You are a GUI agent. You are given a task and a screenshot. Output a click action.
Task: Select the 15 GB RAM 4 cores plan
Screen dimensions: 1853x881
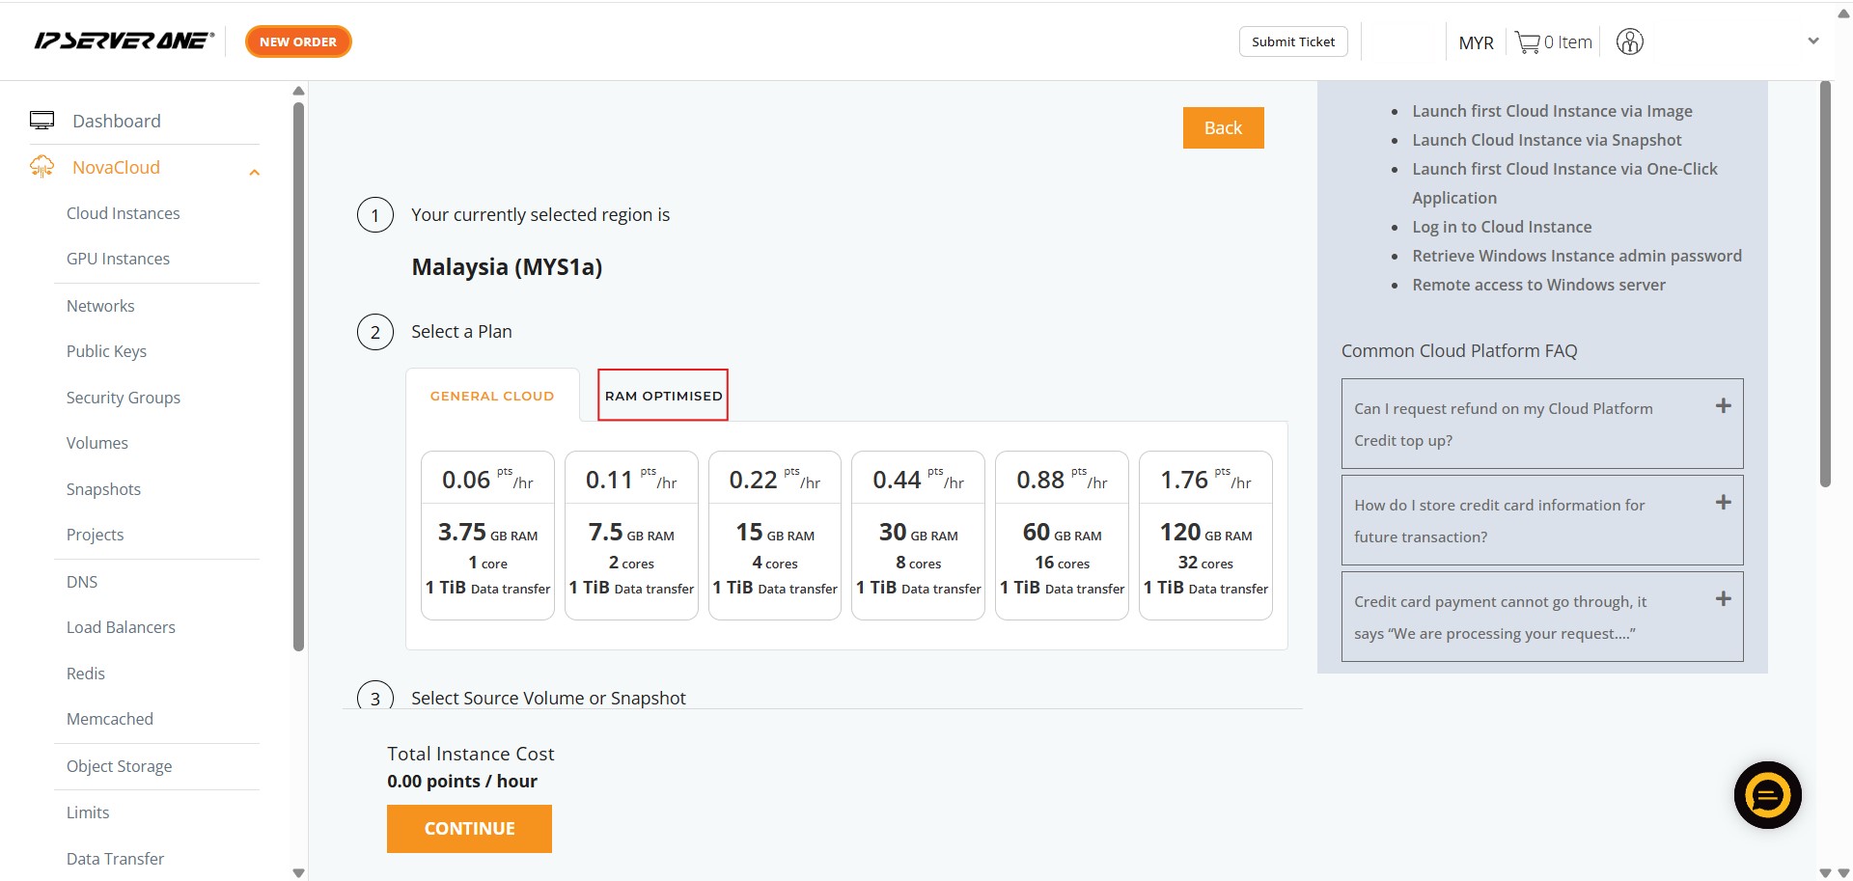(774, 536)
